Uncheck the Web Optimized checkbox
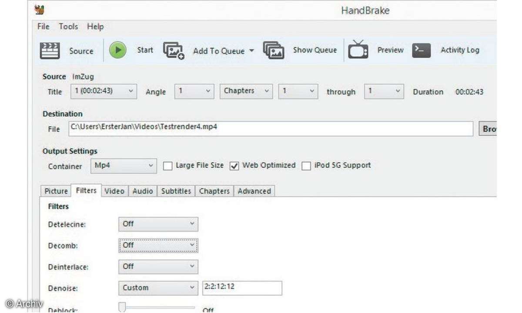Image resolution: width=522 pixels, height=313 pixels. (x=234, y=166)
